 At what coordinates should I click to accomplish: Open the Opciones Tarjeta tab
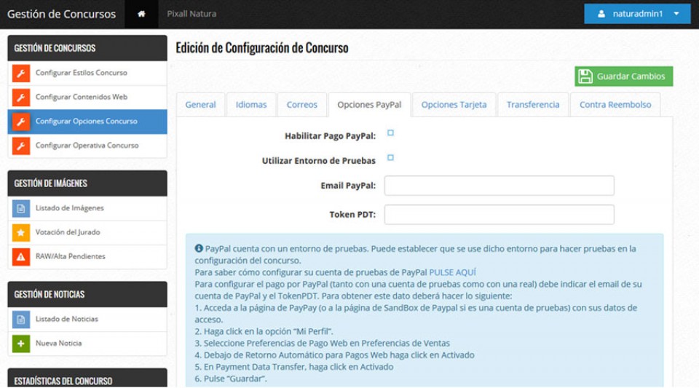point(454,105)
